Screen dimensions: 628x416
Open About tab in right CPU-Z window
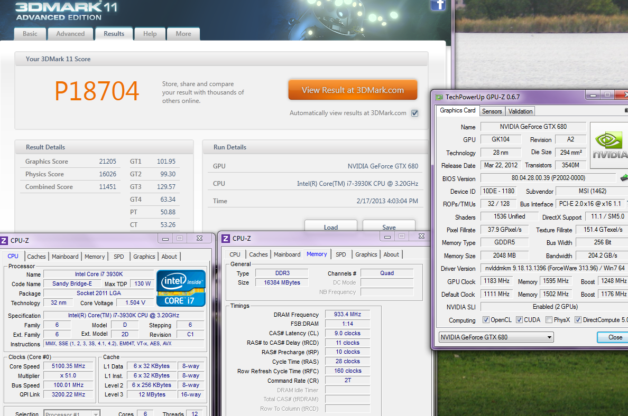click(391, 254)
